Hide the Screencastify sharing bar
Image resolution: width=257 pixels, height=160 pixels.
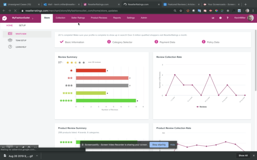click(x=172, y=145)
